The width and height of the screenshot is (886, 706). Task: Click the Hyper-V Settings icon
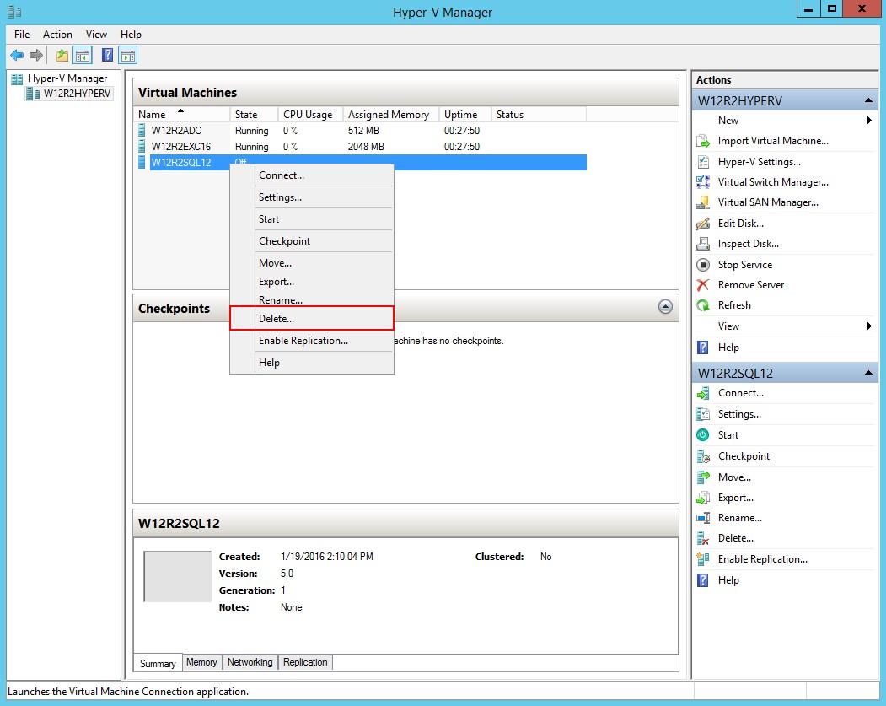coord(703,162)
